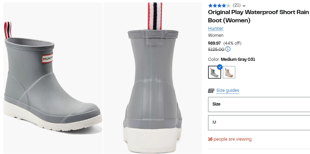Click the Hunter logo on the boot
The image size is (310, 154).
click(48, 59)
